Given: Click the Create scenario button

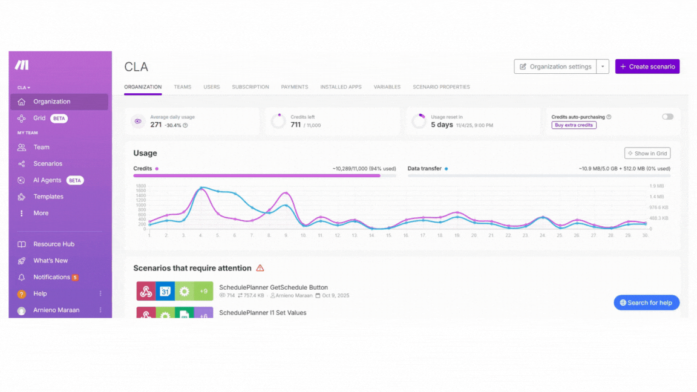Looking at the screenshot, I should [x=647, y=67].
